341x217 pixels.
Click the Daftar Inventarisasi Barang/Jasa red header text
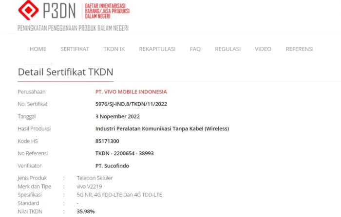click(107, 11)
